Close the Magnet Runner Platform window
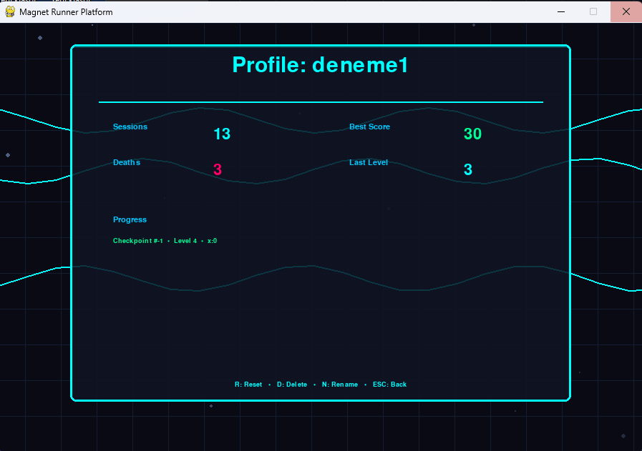This screenshot has height=451, width=642. [x=626, y=11]
